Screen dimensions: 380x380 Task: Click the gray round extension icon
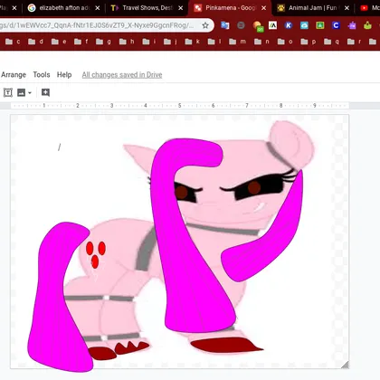point(241,25)
